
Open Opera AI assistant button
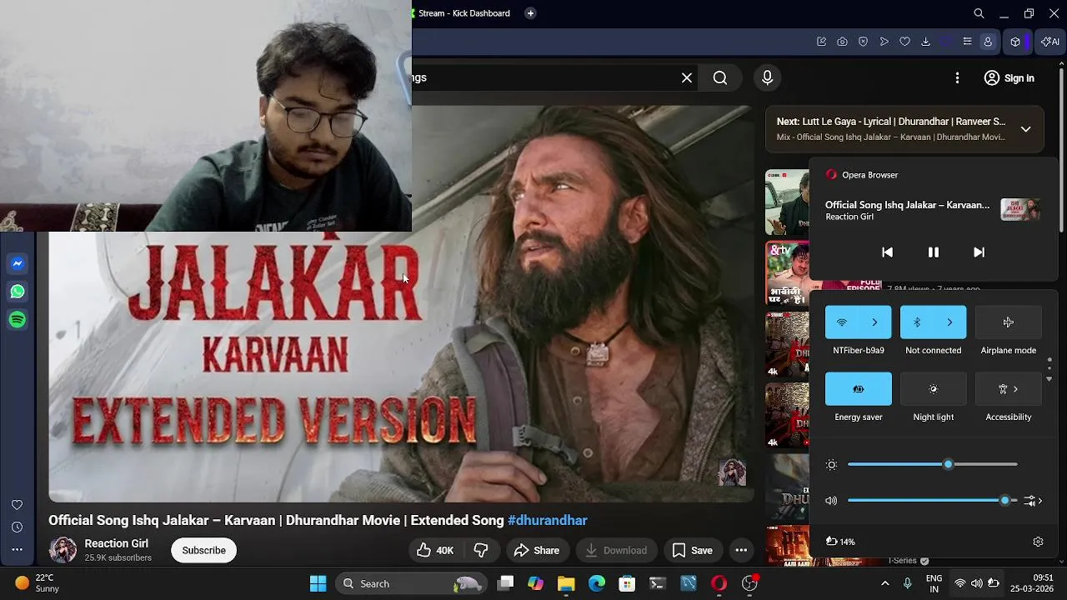(1050, 42)
